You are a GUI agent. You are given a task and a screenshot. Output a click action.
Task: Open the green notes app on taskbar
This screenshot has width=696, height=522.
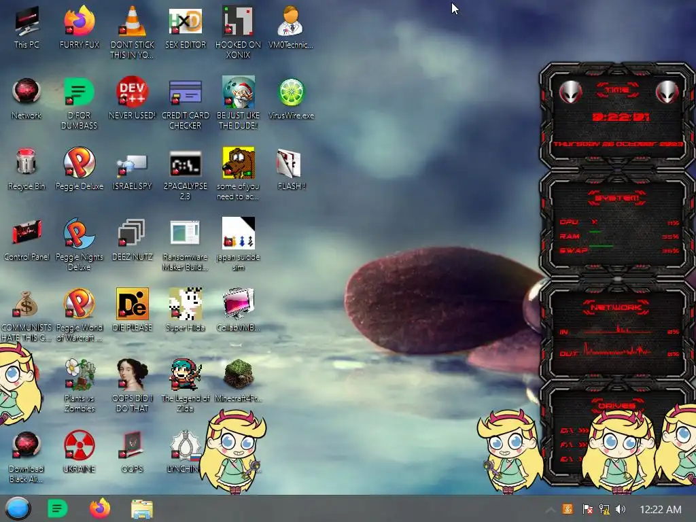click(x=57, y=508)
